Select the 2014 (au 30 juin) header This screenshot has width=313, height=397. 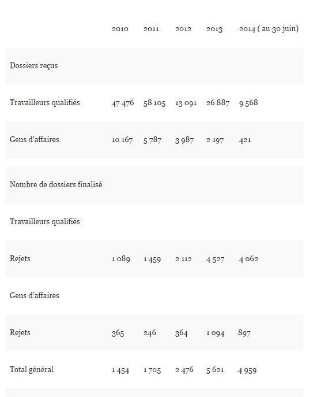269,29
